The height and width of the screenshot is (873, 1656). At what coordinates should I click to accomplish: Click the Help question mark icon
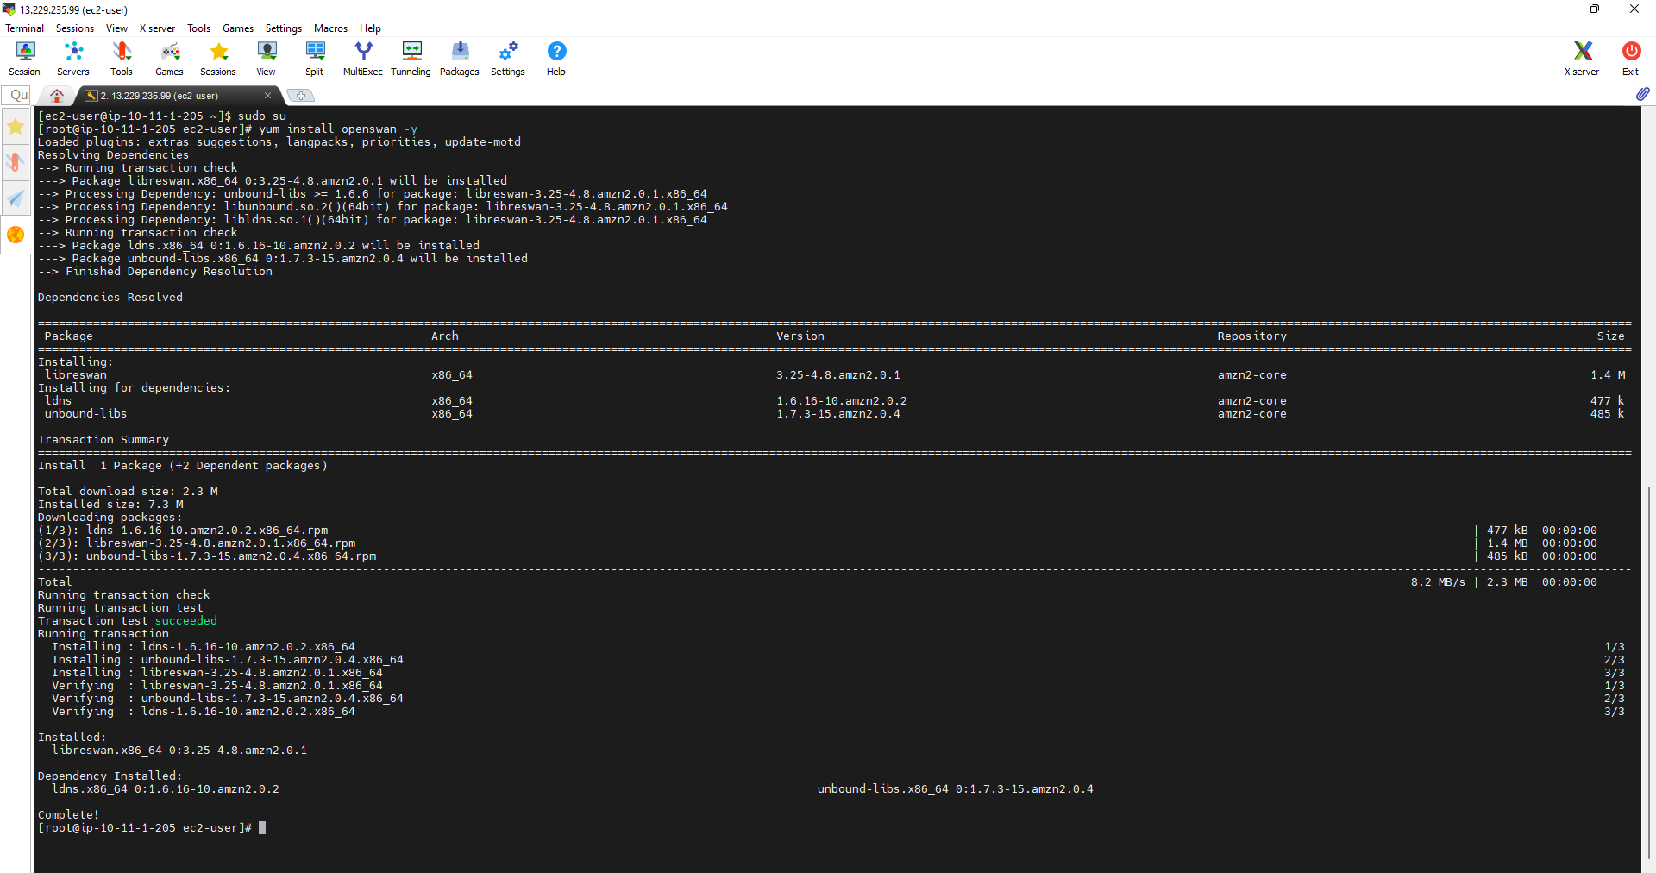coord(556,59)
